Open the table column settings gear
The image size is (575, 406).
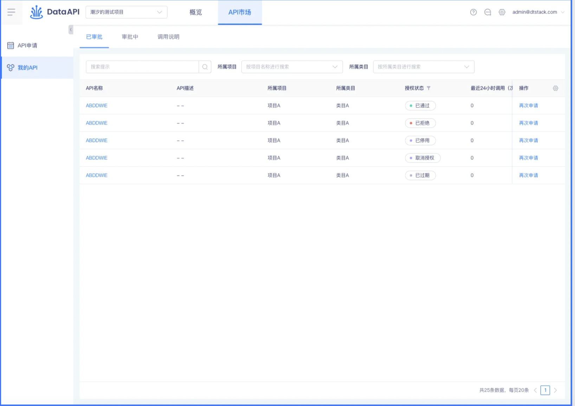555,88
